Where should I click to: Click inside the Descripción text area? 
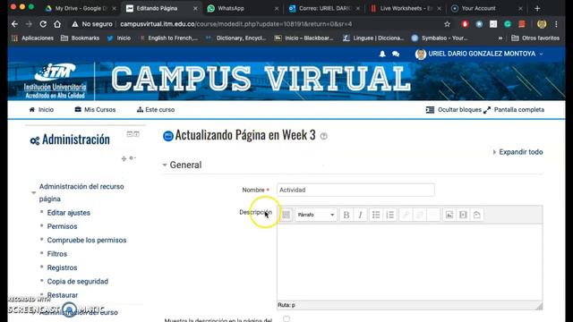[x=410, y=262]
